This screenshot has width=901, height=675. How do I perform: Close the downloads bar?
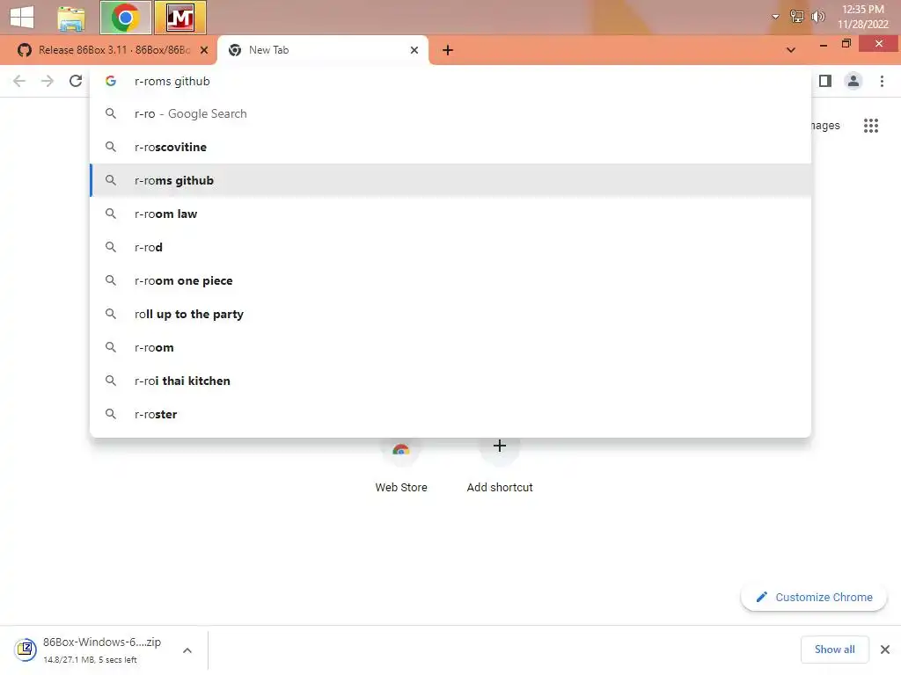[x=885, y=650]
